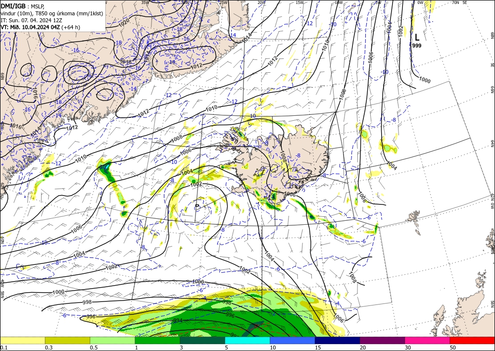
Task: Click the '999' pressure value under L
Action: pyautogui.click(x=417, y=46)
